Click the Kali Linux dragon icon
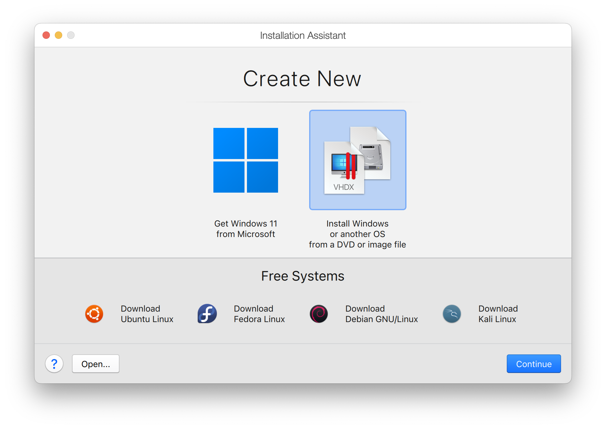Image resolution: width=606 pixels, height=429 pixels. click(x=452, y=314)
